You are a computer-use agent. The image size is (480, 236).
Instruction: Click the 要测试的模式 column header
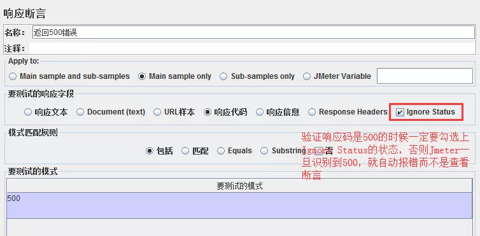point(239,186)
